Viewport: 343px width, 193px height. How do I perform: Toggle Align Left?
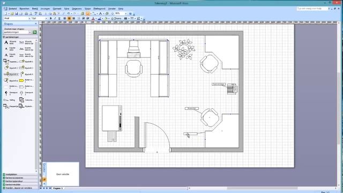click(65, 18)
